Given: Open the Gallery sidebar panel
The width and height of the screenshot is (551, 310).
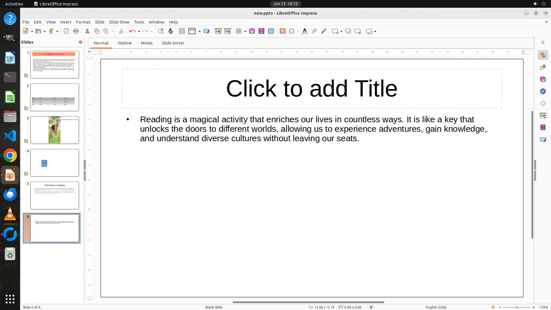Looking at the screenshot, I should click(x=543, y=79).
